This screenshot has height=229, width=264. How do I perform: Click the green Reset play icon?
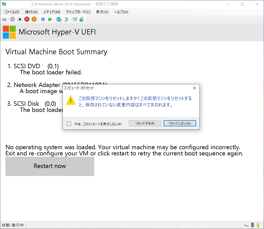pyautogui.click(x=50, y=19)
